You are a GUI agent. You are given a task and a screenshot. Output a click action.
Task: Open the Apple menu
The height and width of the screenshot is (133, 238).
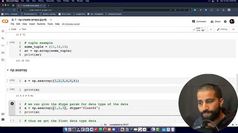point(3,1)
